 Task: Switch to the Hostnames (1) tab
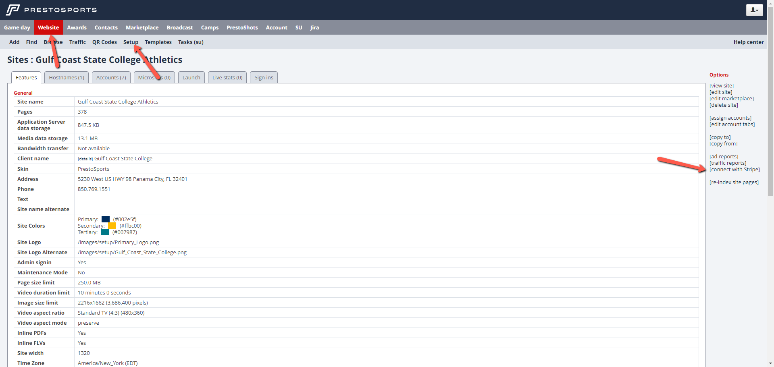(x=67, y=77)
